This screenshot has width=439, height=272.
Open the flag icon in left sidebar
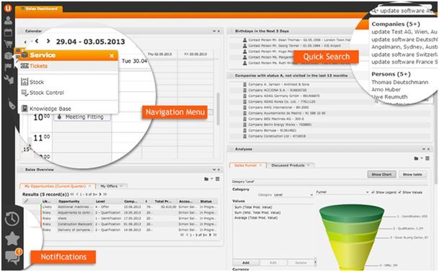pos(8,67)
